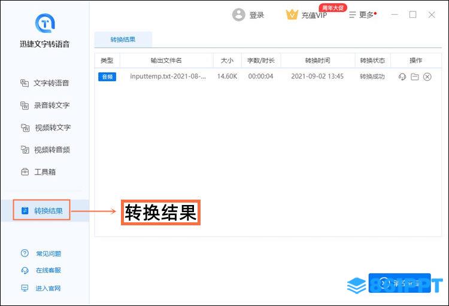449x306 pixels.
Task: Click the 00:00:04 duration cell
Action: tap(260, 76)
